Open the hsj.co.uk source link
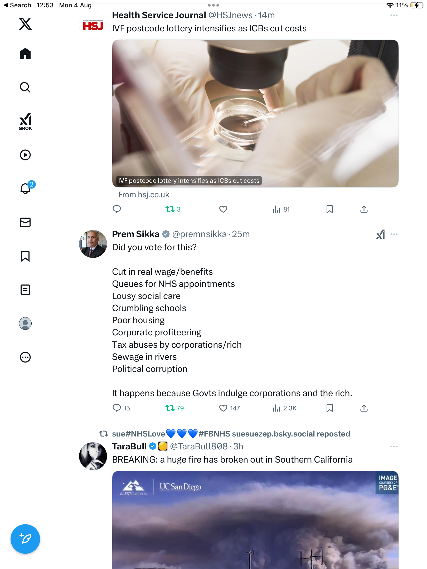This screenshot has width=427, height=569. click(x=144, y=195)
